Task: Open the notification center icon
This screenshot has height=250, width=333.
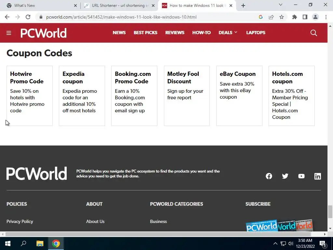Action: tap(323, 243)
